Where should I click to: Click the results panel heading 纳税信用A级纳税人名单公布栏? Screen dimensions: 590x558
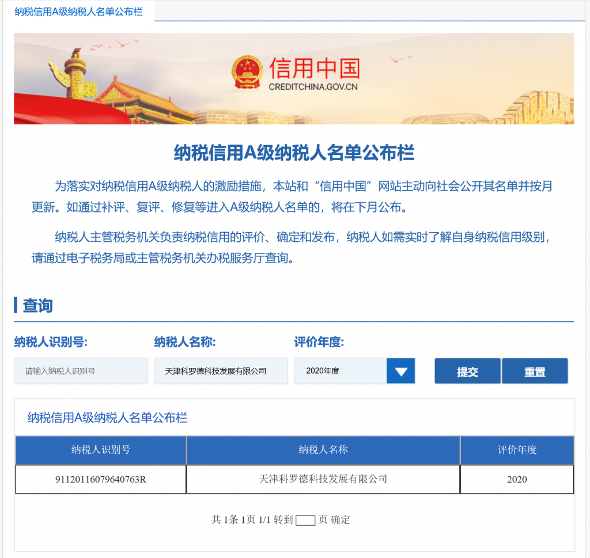[x=107, y=417]
